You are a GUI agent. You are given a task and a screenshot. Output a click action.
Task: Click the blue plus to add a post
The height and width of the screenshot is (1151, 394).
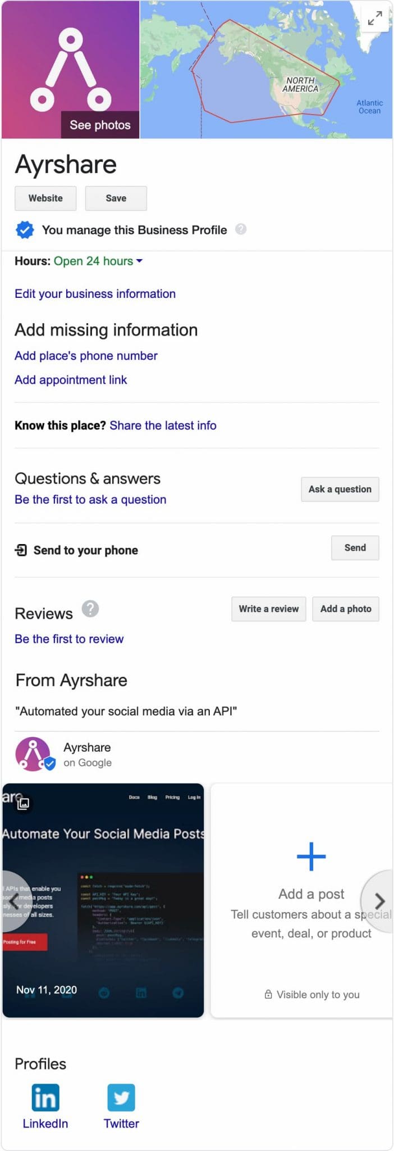click(311, 857)
